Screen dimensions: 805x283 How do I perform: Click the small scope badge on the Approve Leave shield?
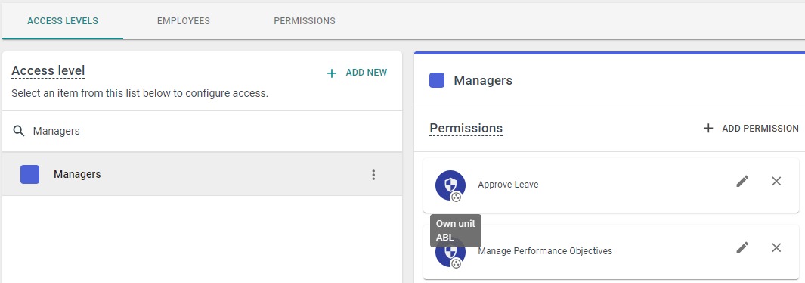tap(456, 197)
